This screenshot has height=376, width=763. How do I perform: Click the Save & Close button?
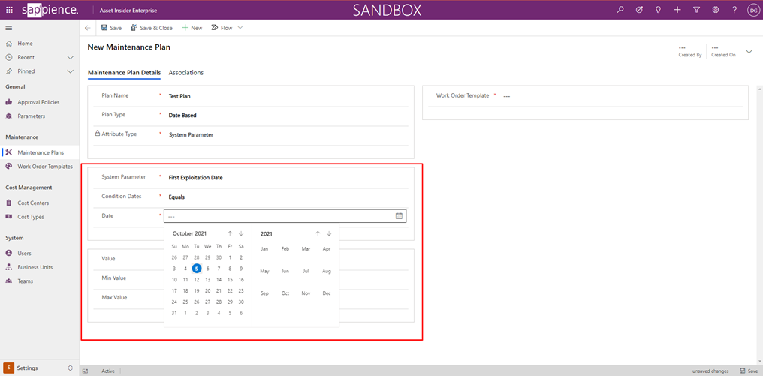(152, 28)
